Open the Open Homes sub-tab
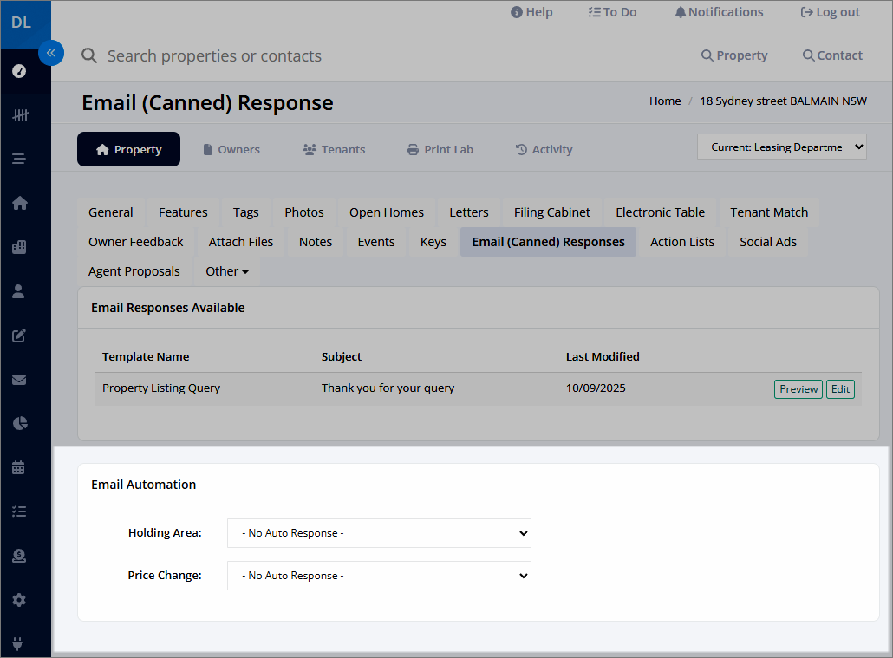 pyautogui.click(x=387, y=212)
